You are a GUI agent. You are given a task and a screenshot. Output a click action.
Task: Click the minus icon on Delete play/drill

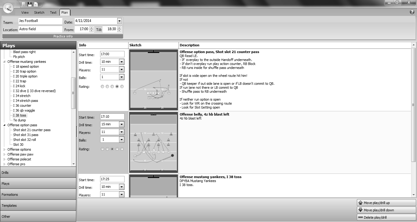click(x=360, y=217)
